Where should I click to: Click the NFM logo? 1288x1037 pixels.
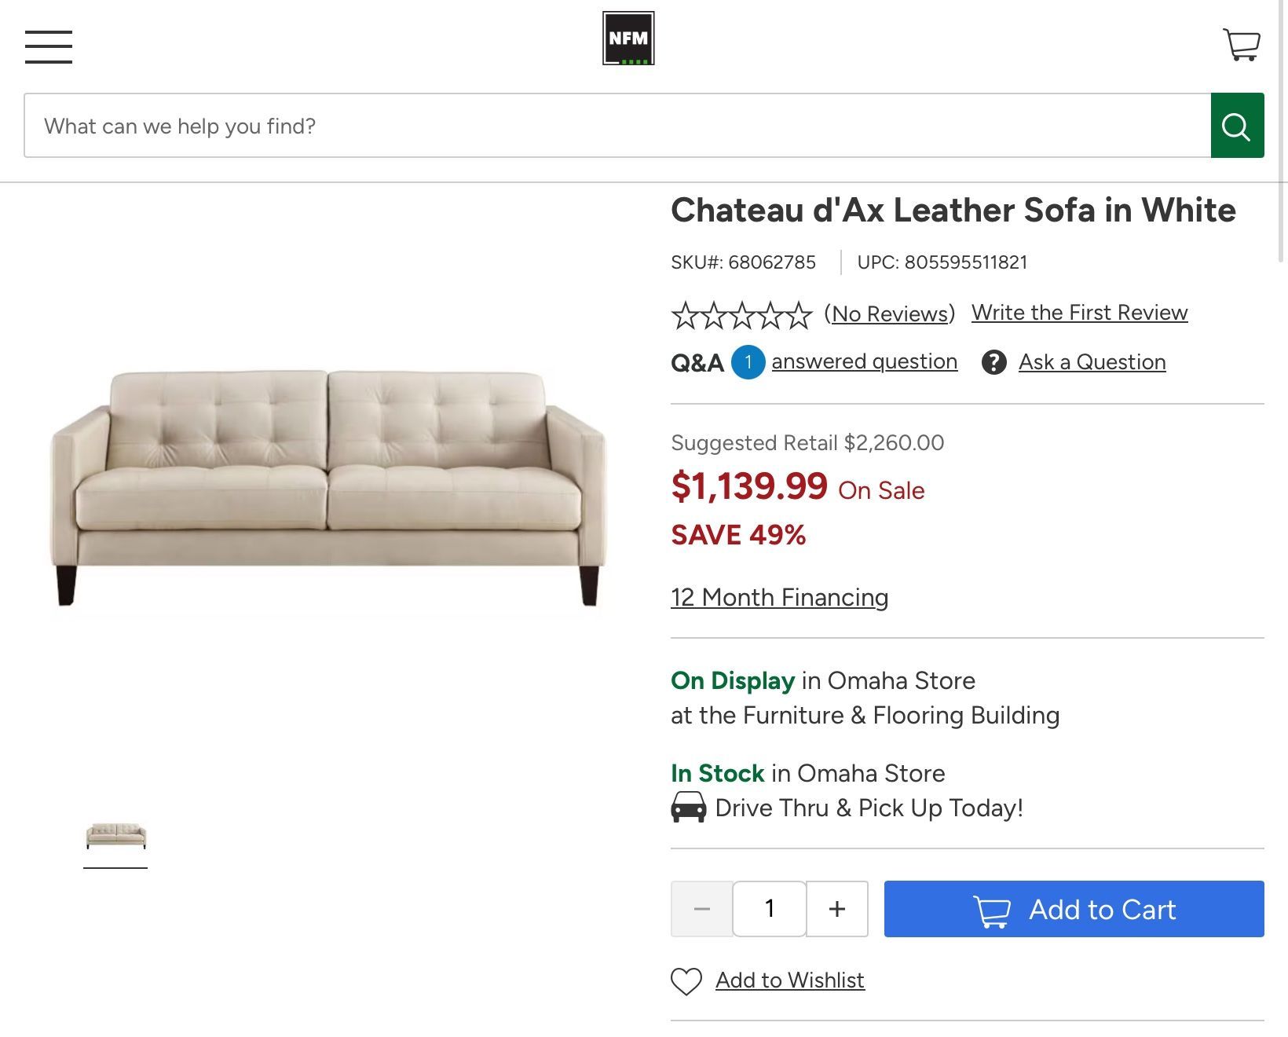pyautogui.click(x=628, y=38)
